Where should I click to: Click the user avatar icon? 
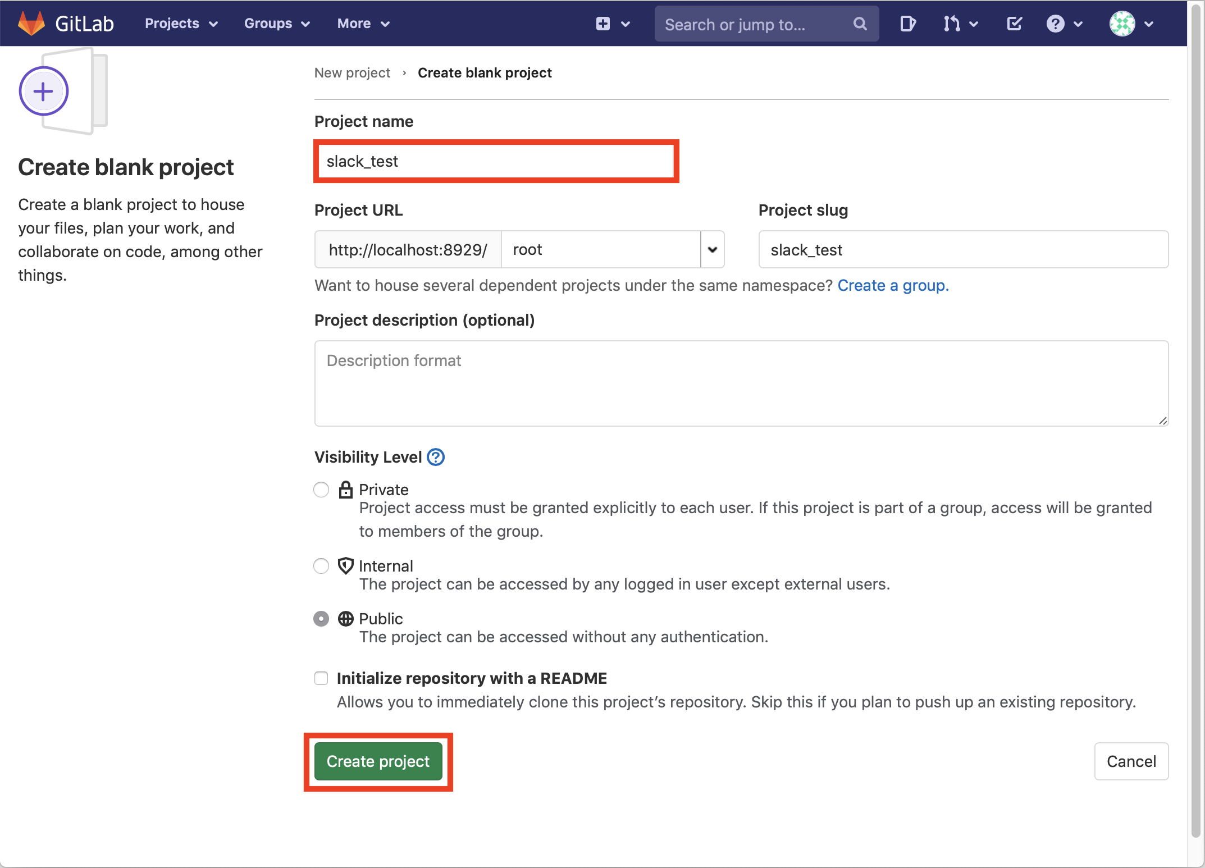[x=1122, y=24]
